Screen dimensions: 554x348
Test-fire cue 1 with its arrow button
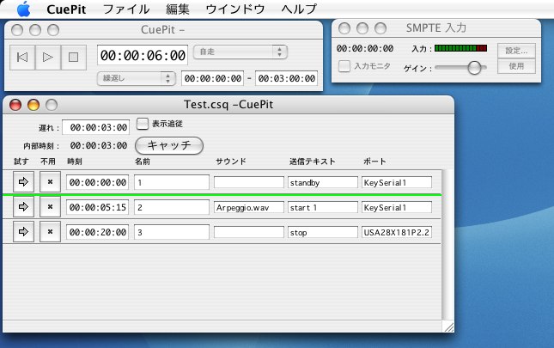24,182
